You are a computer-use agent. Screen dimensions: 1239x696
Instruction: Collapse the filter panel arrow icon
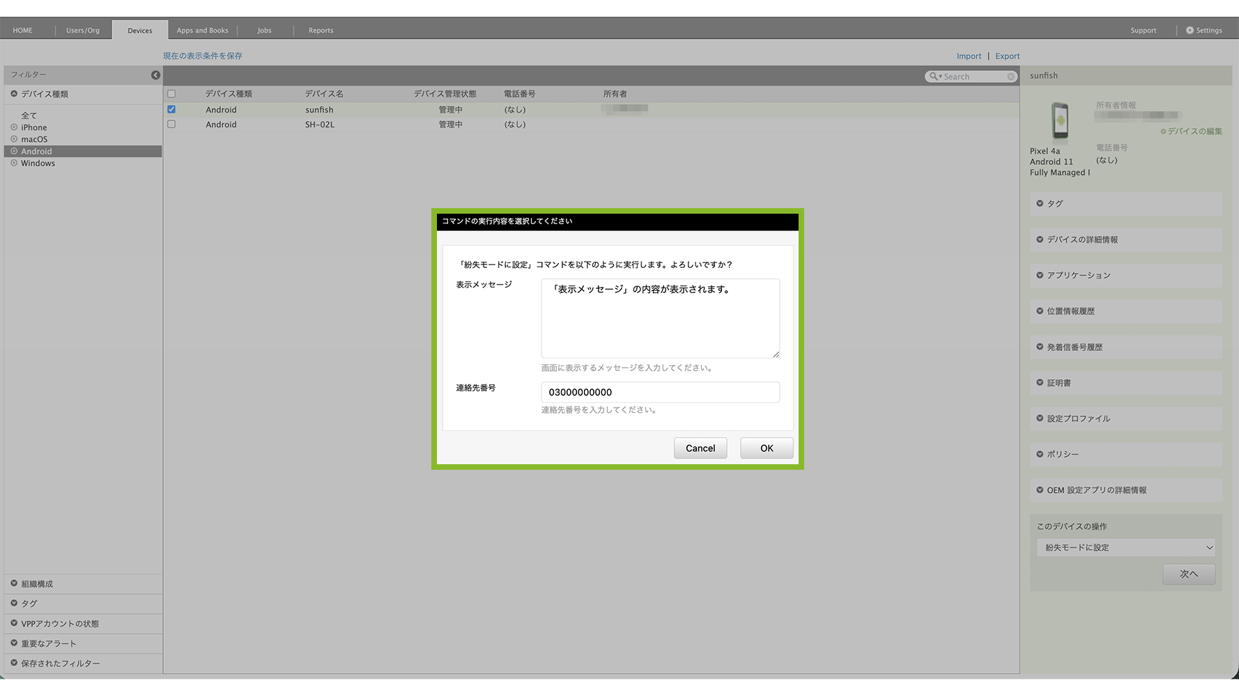point(155,75)
